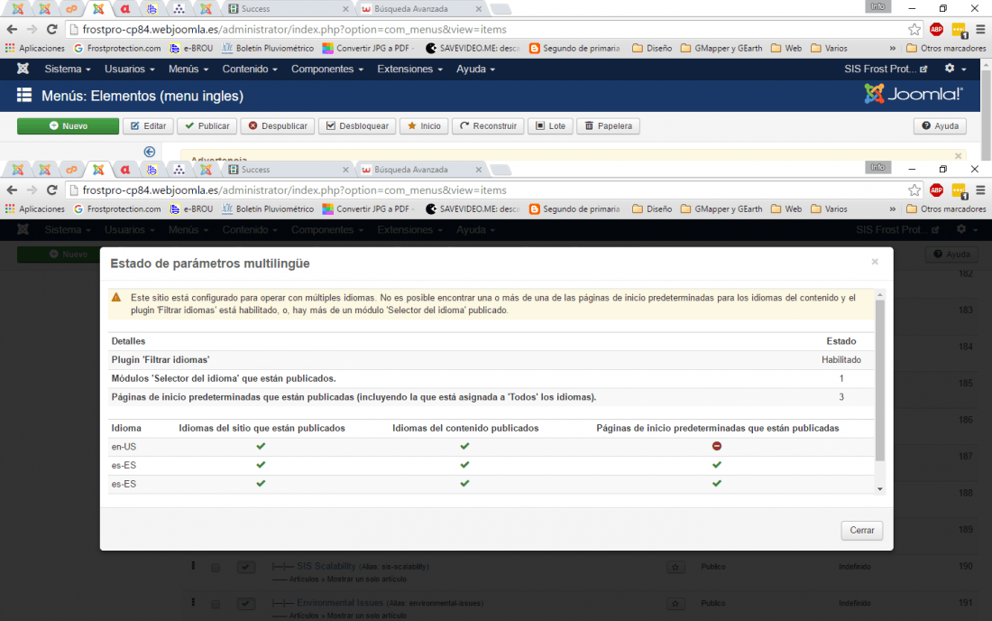Click the red minus icon in the en-US row
The height and width of the screenshot is (621, 992).
coord(716,446)
